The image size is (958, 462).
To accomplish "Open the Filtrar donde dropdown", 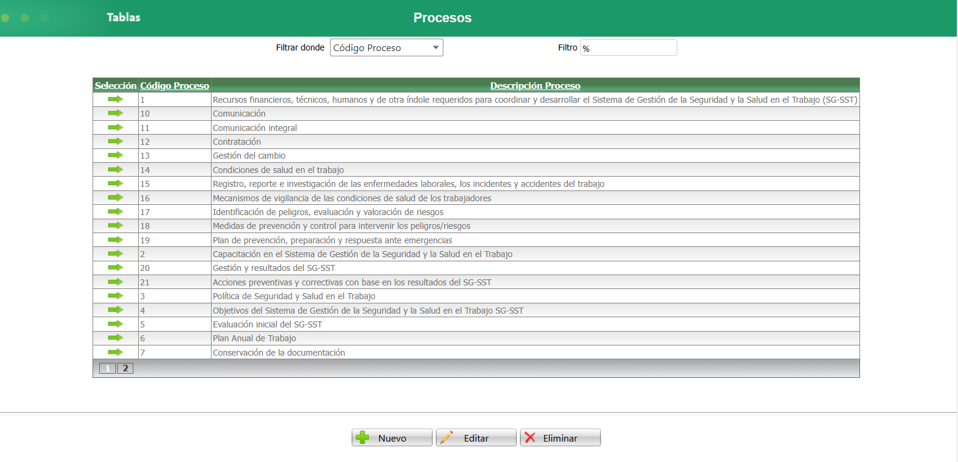I will [x=386, y=47].
